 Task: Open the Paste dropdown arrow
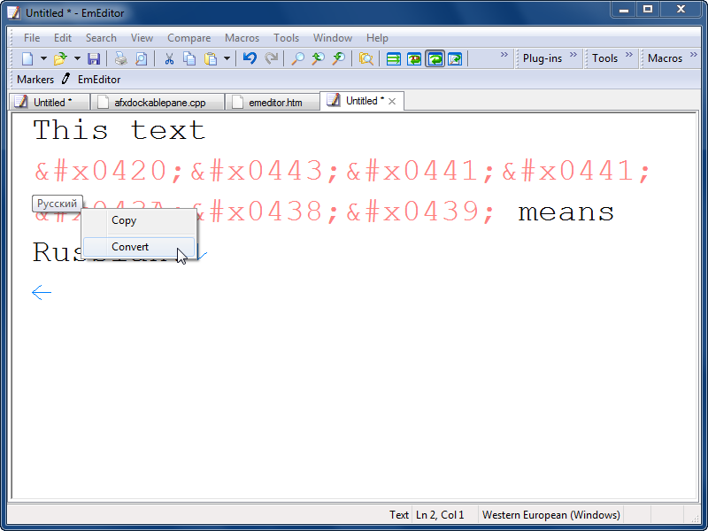227,58
